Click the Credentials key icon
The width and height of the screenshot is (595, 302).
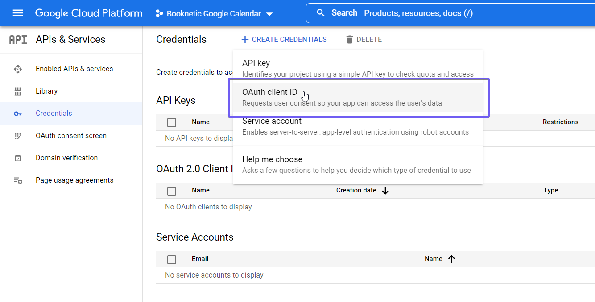pos(18,114)
